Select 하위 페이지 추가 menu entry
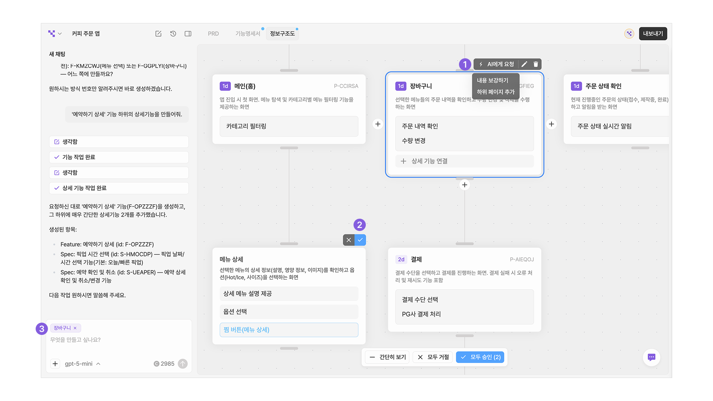713x401 pixels. click(x=495, y=92)
